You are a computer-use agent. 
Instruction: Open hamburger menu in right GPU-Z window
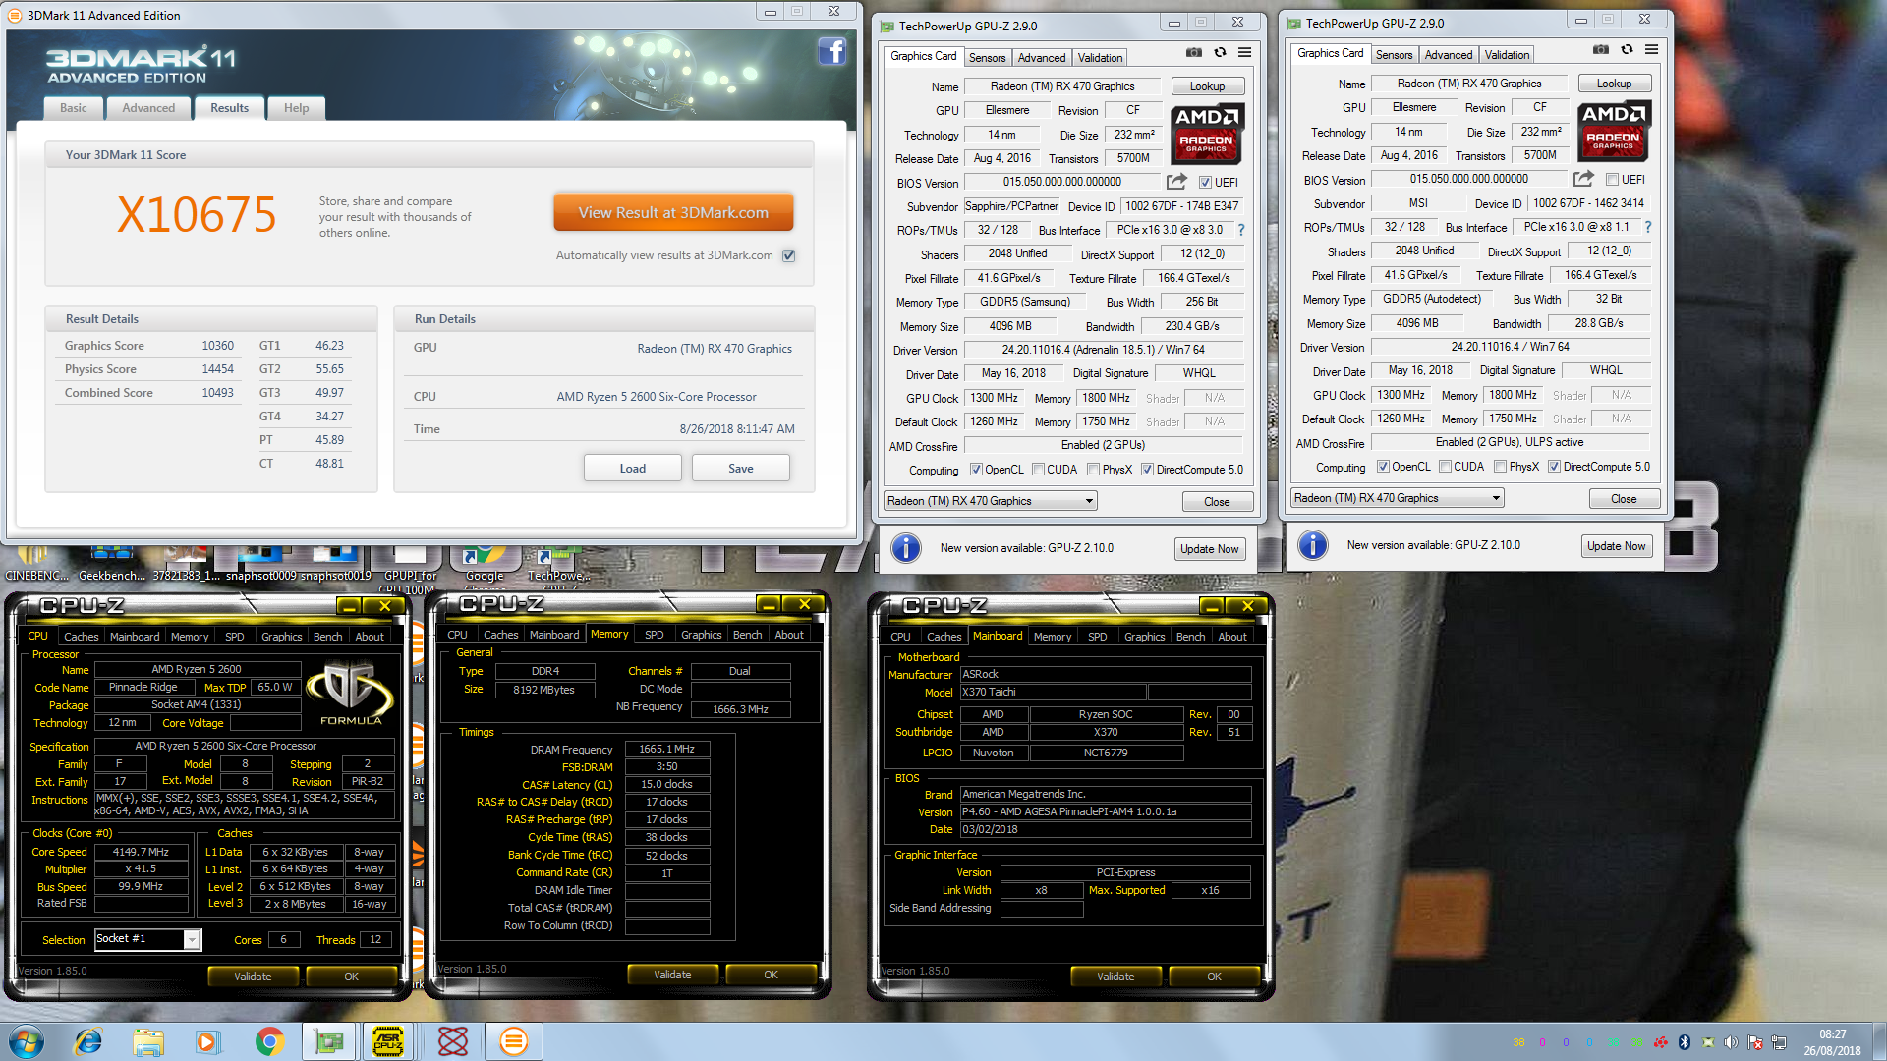[1651, 50]
